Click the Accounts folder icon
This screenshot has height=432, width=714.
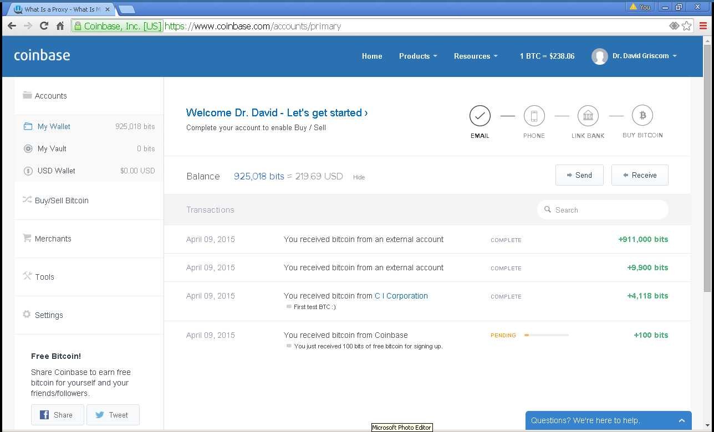[x=27, y=95]
